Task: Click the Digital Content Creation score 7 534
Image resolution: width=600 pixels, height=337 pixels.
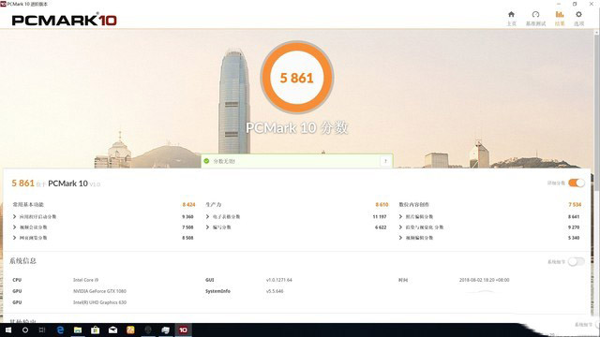Action: [x=575, y=205]
